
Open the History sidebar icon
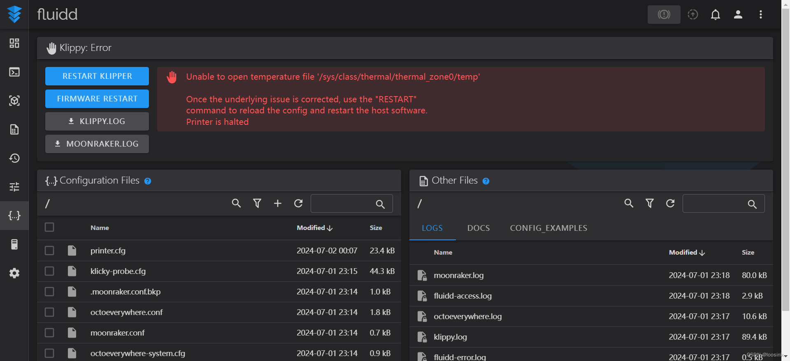pos(14,158)
